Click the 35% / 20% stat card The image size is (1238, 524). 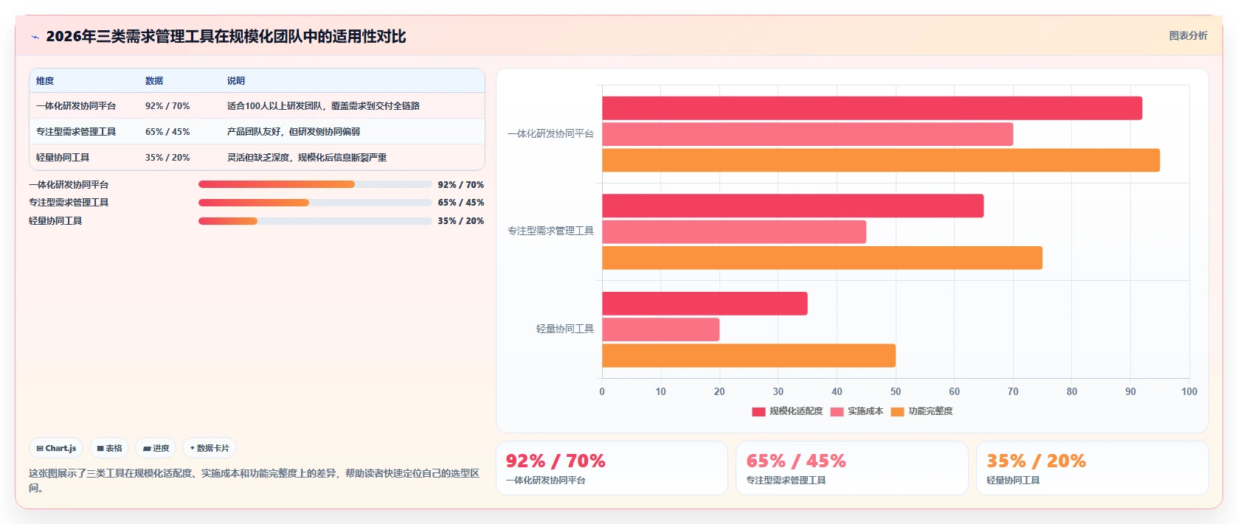(1092, 468)
